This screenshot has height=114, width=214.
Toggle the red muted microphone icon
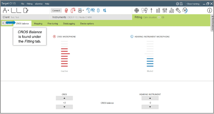pyautogui.click(x=66, y=10)
